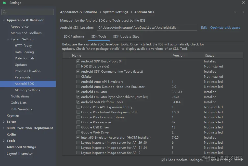The width and height of the screenshot is (248, 166).
Task: Select Android SDK in sidebar
Action: point(28,84)
